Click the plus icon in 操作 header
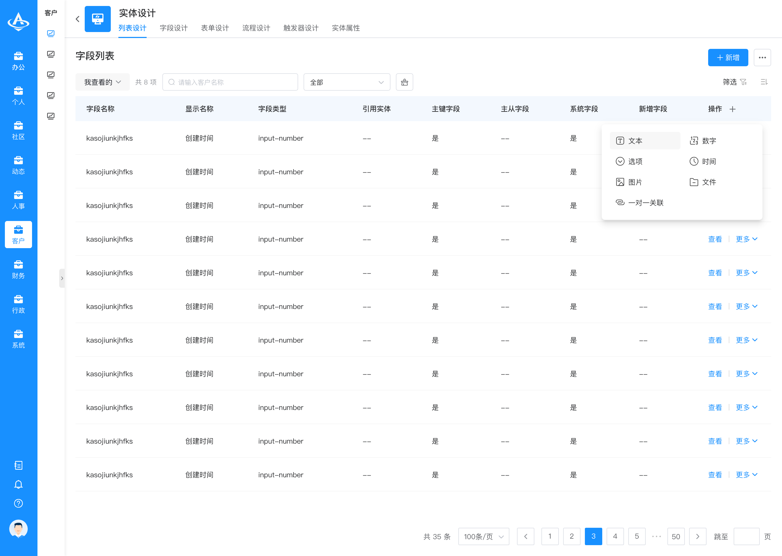The image size is (782, 556). (732, 109)
